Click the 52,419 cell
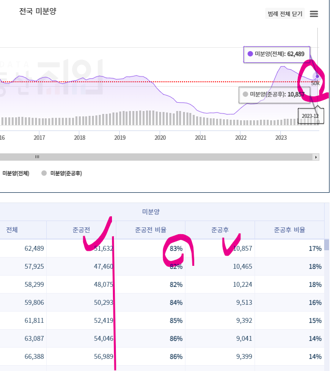330x371 pixels. tap(104, 320)
